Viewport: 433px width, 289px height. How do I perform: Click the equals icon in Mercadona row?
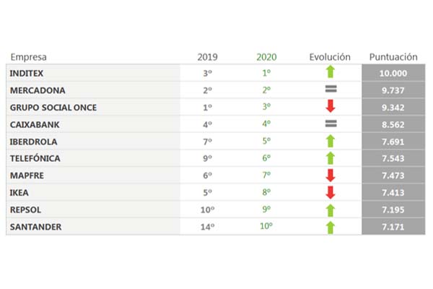pyautogui.click(x=331, y=90)
